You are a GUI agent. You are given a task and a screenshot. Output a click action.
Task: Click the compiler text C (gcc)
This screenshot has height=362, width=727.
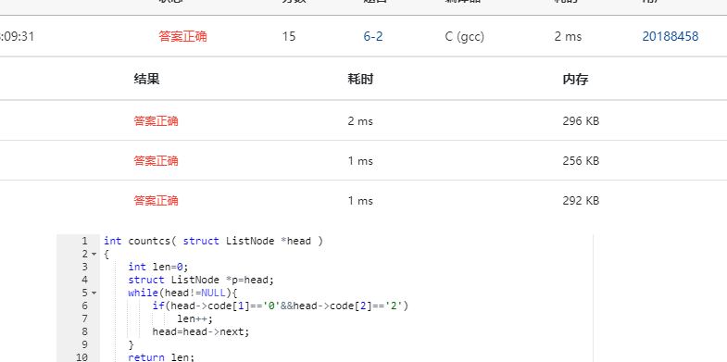[x=465, y=37]
